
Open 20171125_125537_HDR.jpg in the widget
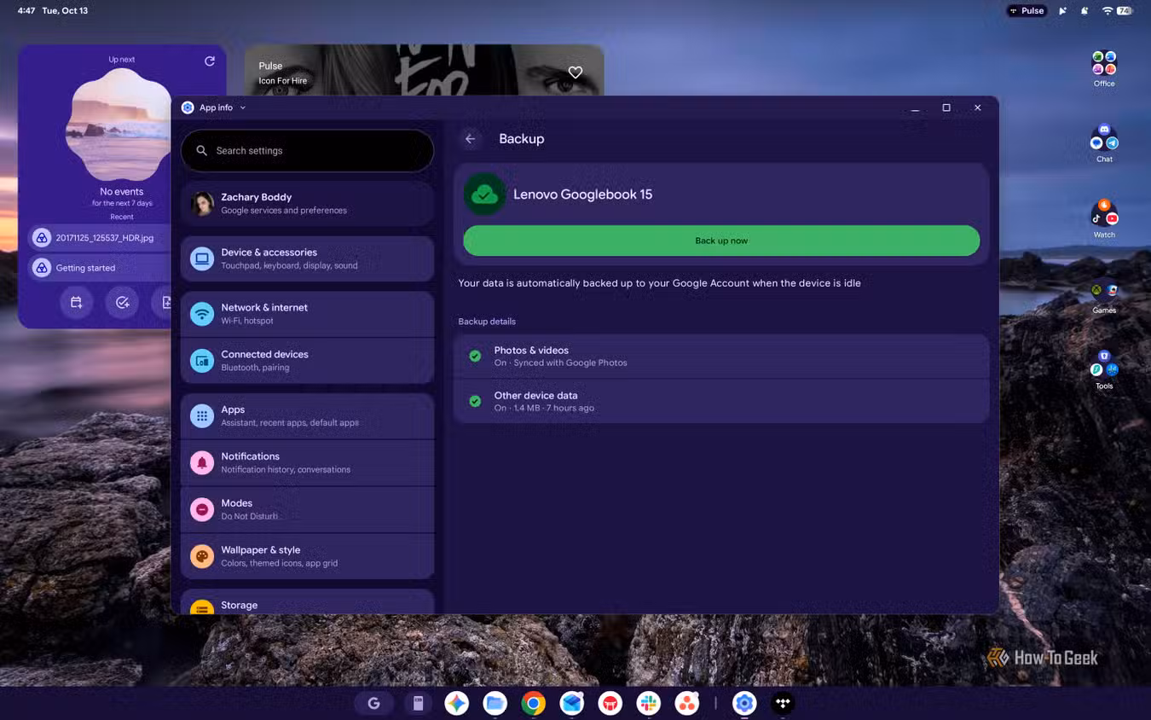[x=101, y=238]
